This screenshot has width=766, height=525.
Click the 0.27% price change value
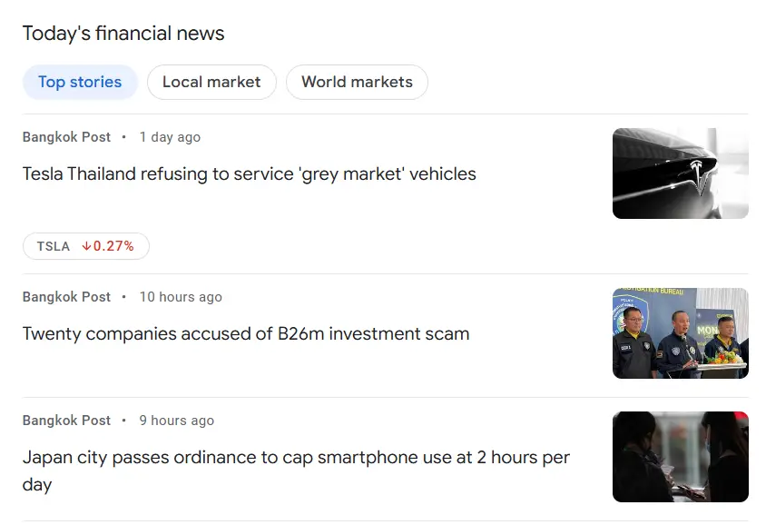[113, 246]
